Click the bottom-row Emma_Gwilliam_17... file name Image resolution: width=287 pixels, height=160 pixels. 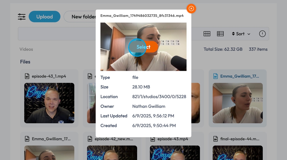click(x=51, y=139)
